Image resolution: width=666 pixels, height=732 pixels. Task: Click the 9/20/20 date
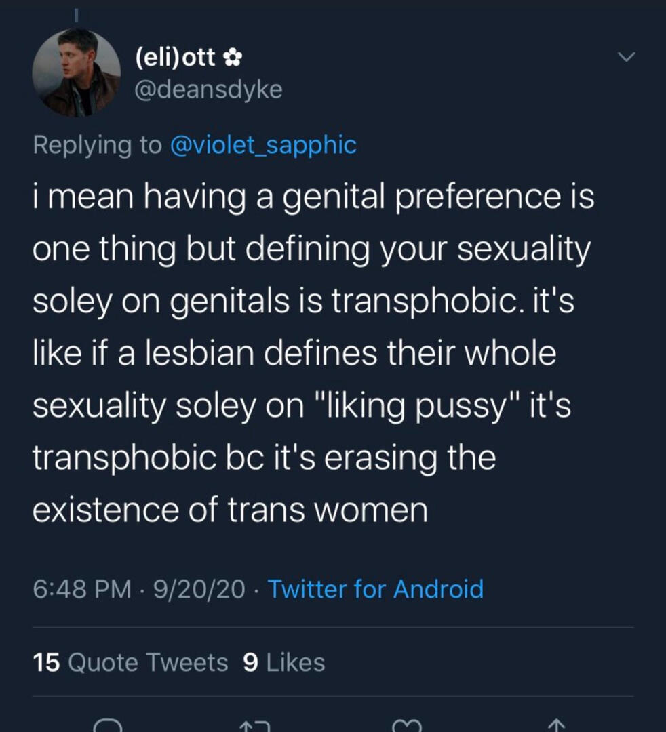pos(199,588)
